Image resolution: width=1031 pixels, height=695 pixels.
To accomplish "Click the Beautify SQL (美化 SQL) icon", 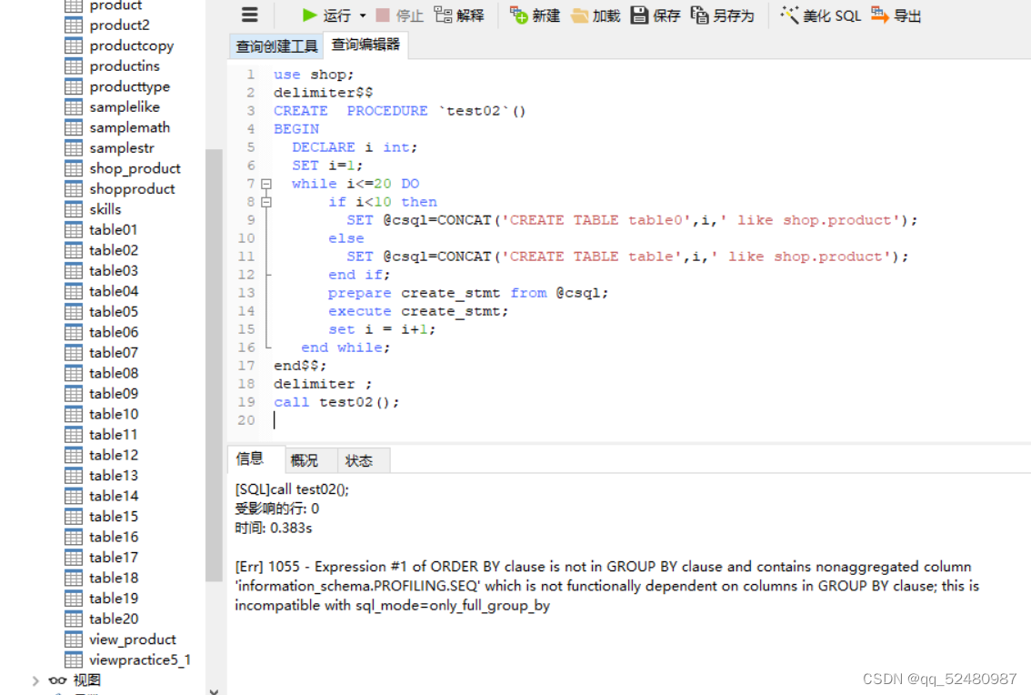I will tap(790, 15).
